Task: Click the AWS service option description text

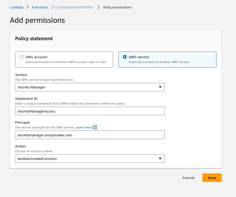Action: click(159, 62)
